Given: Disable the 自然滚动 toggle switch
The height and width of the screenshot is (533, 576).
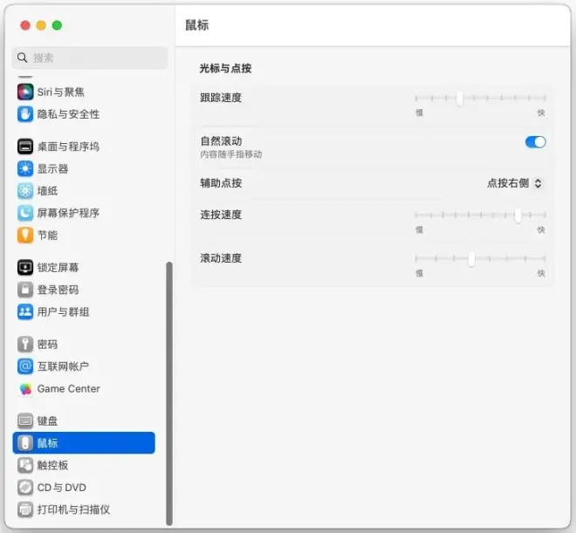Looking at the screenshot, I should (x=535, y=142).
